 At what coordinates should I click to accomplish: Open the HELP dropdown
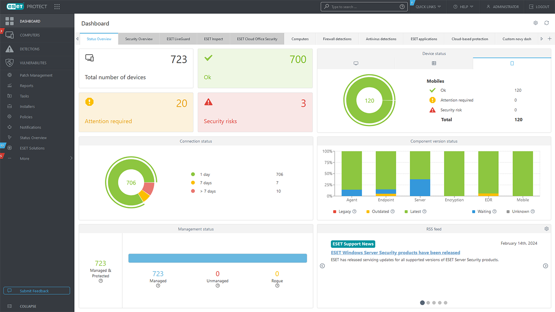[463, 6]
